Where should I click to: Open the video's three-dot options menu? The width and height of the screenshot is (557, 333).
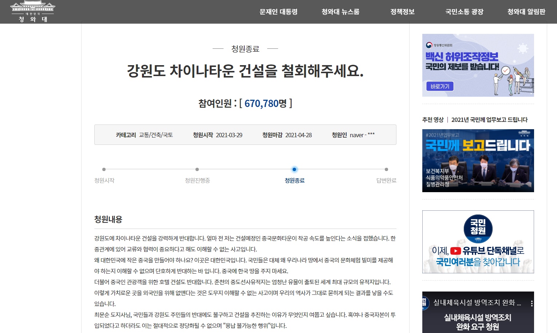[532, 303]
